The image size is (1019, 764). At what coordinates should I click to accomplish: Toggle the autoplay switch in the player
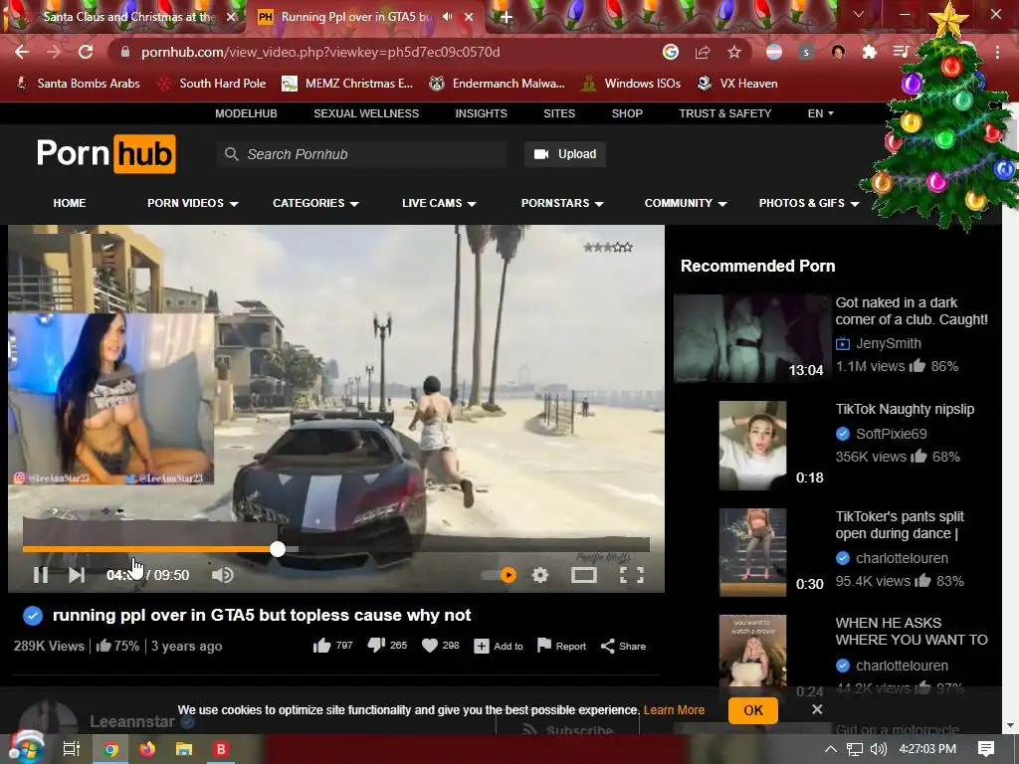[500, 575]
